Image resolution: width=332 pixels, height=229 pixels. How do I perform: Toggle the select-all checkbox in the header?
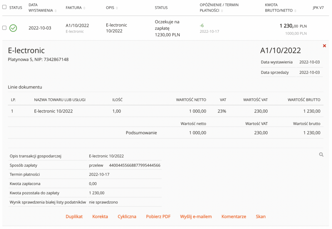click(4, 7)
